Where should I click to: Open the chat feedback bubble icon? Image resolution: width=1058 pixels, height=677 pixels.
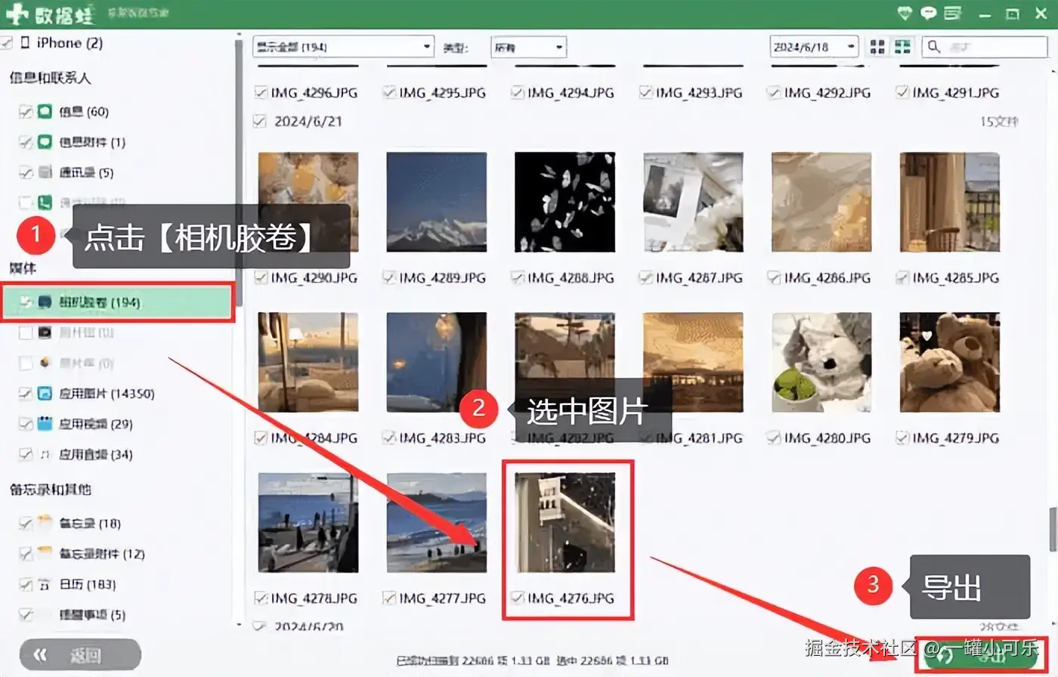coord(929,13)
